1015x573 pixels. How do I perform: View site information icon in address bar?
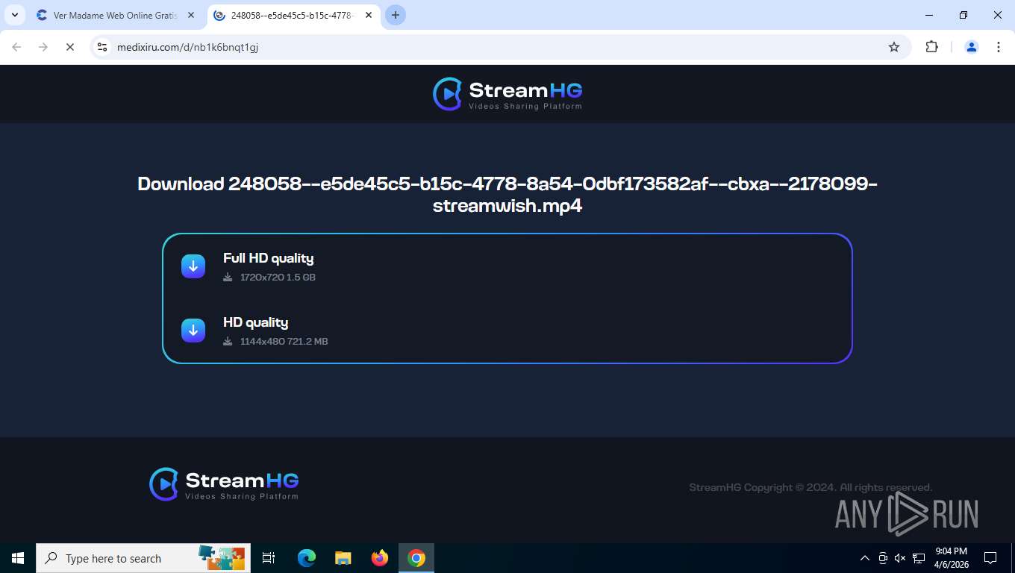pos(103,47)
